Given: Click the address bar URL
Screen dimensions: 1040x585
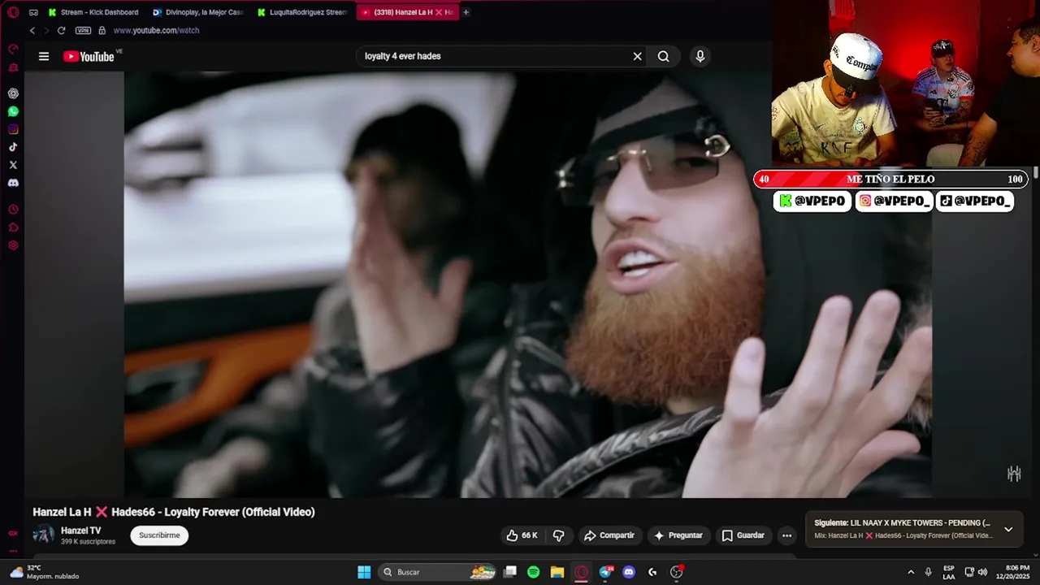Looking at the screenshot, I should click(156, 30).
